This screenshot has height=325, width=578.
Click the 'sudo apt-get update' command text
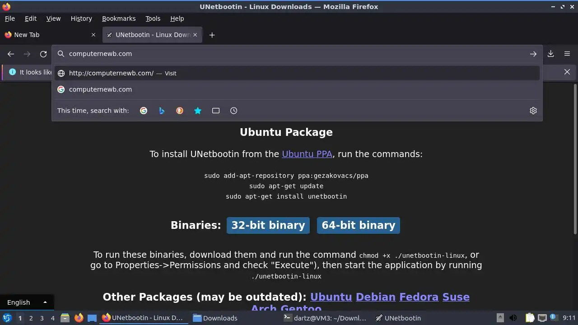[286, 186]
